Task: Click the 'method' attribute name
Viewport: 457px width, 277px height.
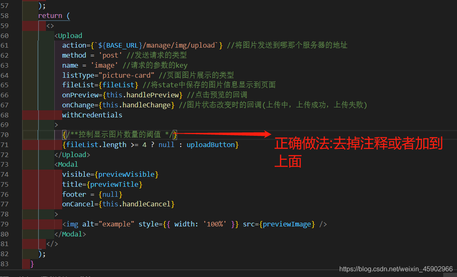Action: coord(74,56)
